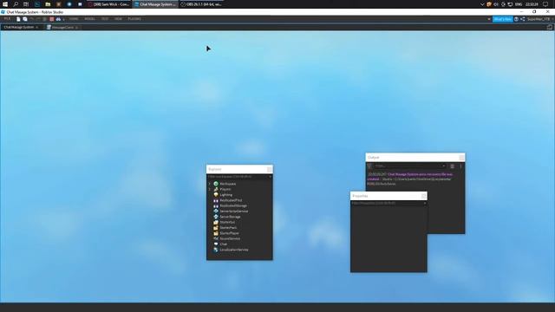Dock the Properties floating panel button
Viewport: 555px width, 312px height.
point(424,196)
